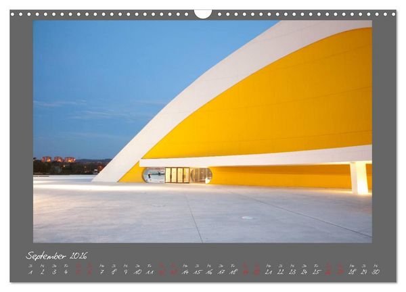
Task: Select day 15 in the calendar row
Action: (x=197, y=272)
